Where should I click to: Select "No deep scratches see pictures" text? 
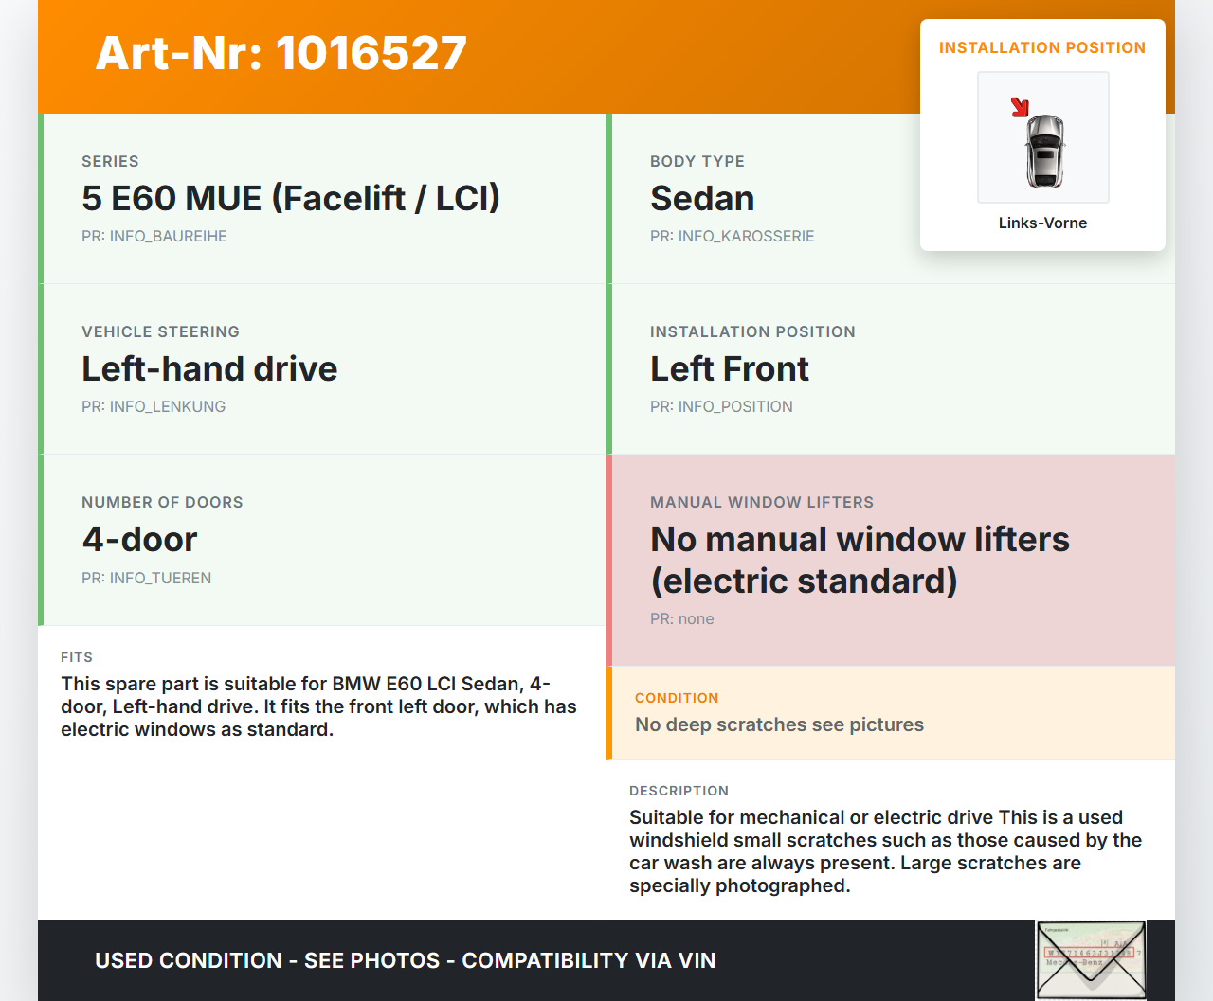pyautogui.click(x=779, y=724)
